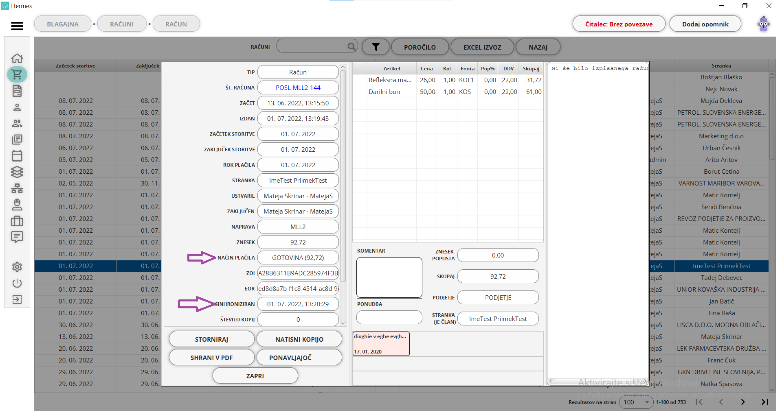The width and height of the screenshot is (782, 419).
Task: Click the PONAVLJAJOČ button
Action: pos(299,357)
